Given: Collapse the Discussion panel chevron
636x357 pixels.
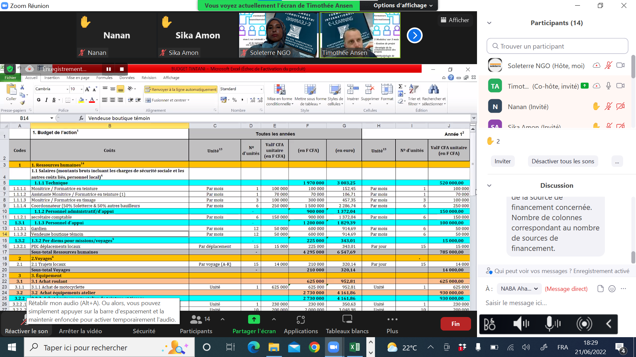Looking at the screenshot, I should [x=489, y=185].
